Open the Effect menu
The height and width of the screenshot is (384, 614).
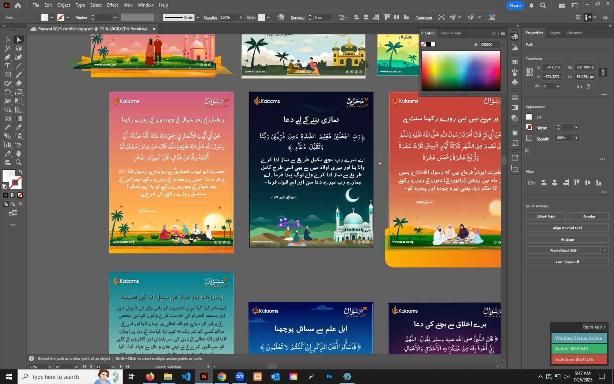(x=113, y=5)
